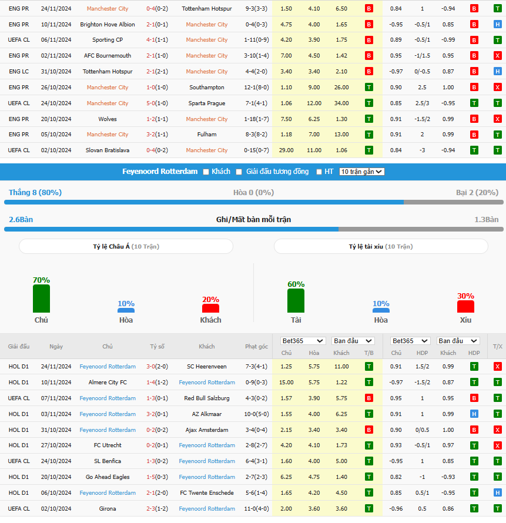Viewport: 506px width, 523px height.
Task: Open the Bet365 dropdown in the handicap header
Action: coord(410,341)
